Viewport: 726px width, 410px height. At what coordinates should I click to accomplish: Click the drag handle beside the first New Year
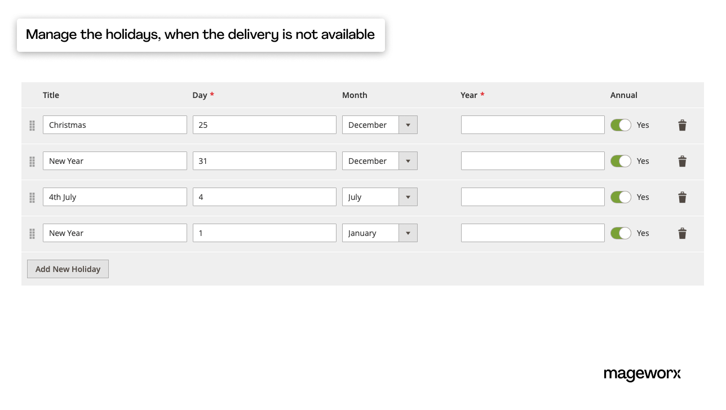[32, 161]
